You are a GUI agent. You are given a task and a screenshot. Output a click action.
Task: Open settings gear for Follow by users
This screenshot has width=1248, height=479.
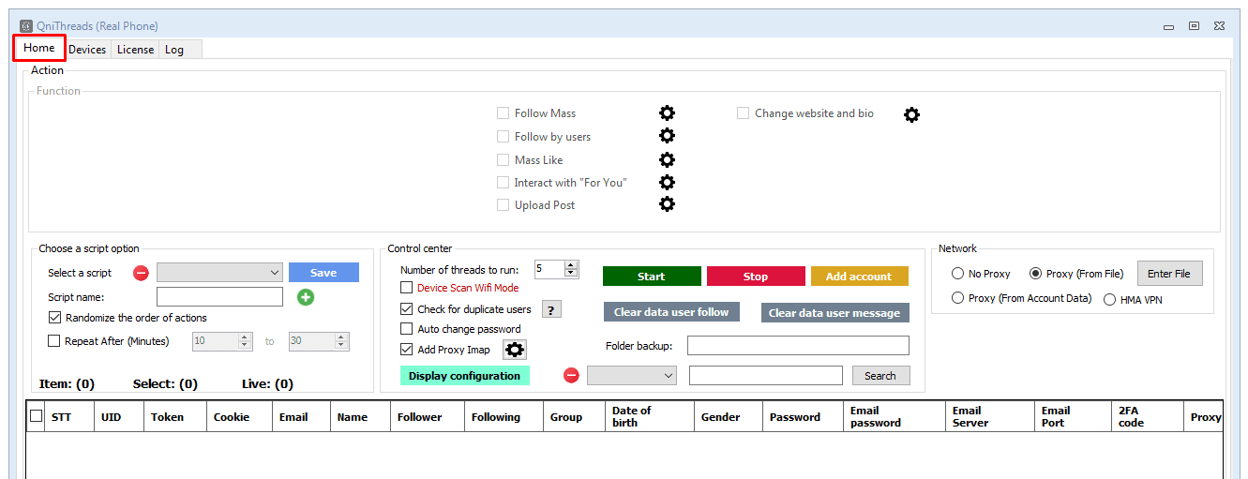(667, 137)
